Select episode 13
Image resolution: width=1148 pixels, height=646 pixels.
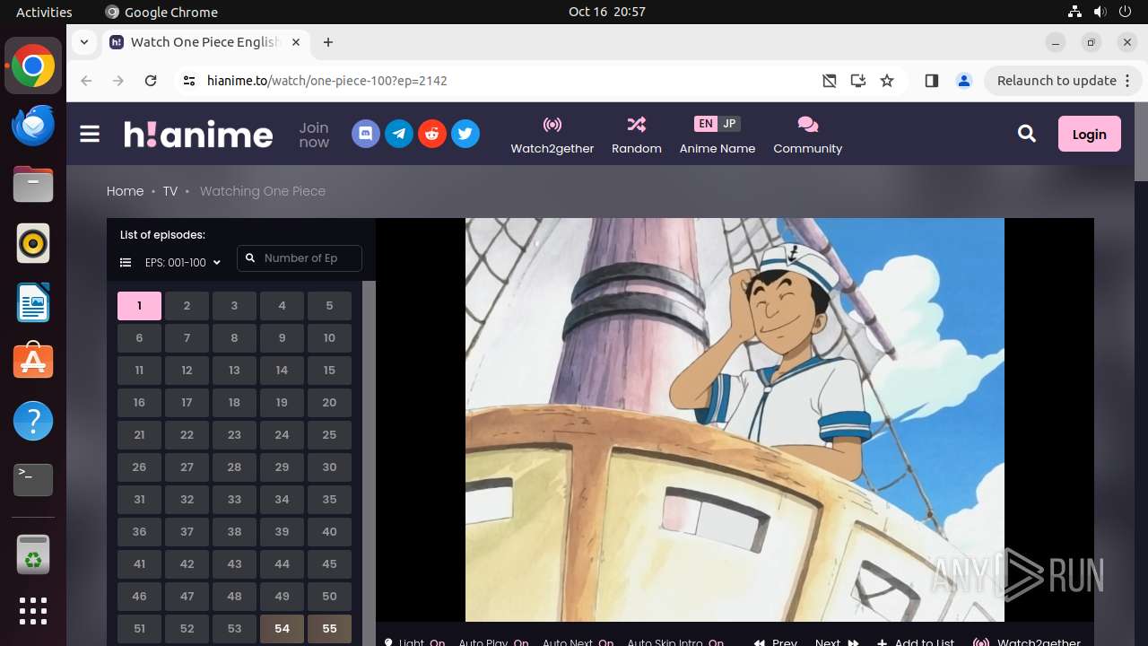coord(234,371)
